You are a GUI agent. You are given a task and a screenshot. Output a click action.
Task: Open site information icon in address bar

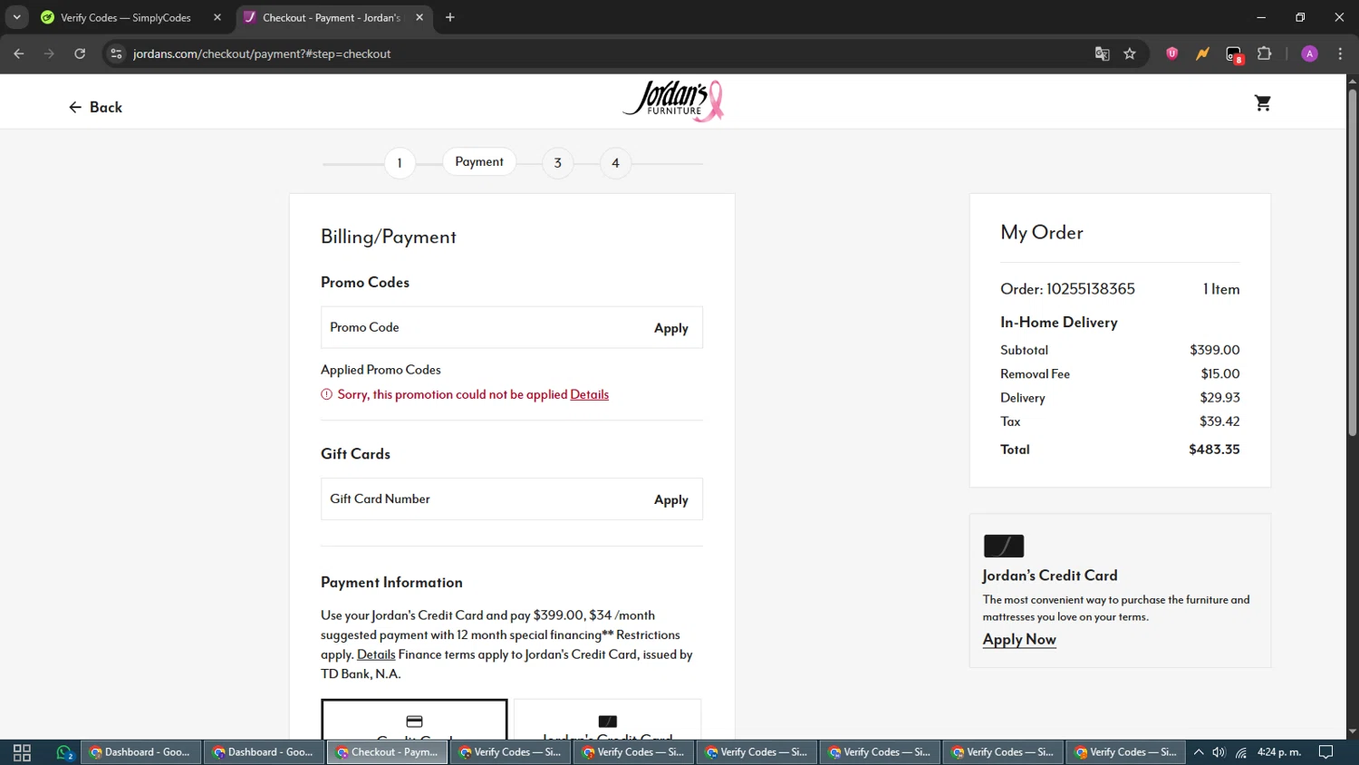click(116, 53)
